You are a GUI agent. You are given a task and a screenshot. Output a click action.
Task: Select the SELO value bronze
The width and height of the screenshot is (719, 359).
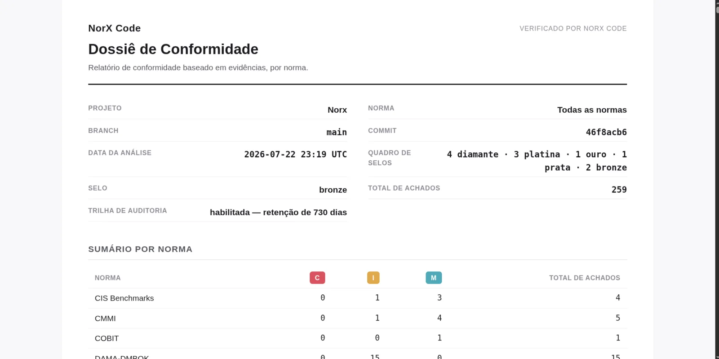point(333,190)
